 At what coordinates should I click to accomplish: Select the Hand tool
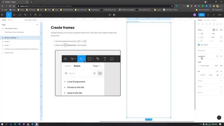(x=35, y=15)
